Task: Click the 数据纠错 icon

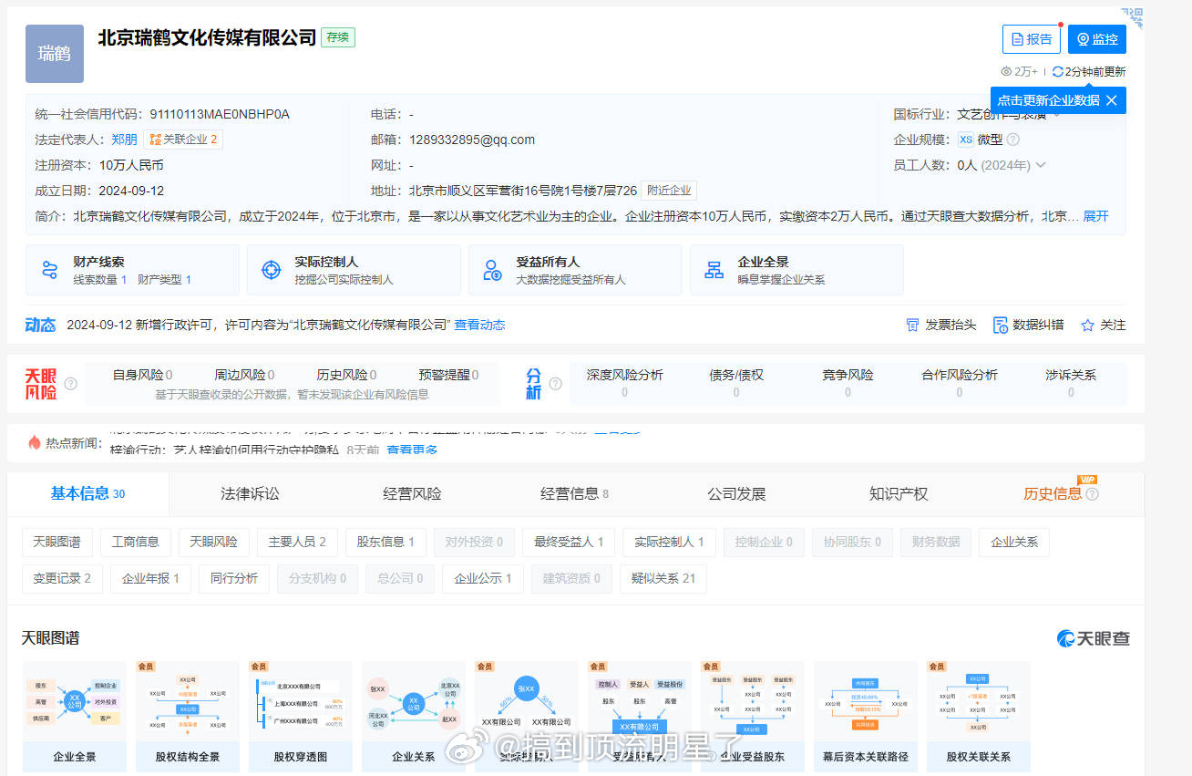Action: point(1000,325)
